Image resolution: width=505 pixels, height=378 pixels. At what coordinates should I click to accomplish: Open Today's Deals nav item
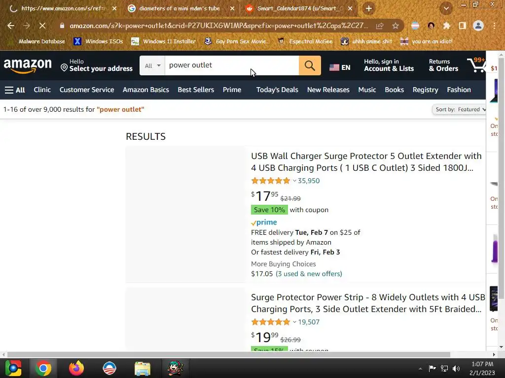tap(277, 90)
